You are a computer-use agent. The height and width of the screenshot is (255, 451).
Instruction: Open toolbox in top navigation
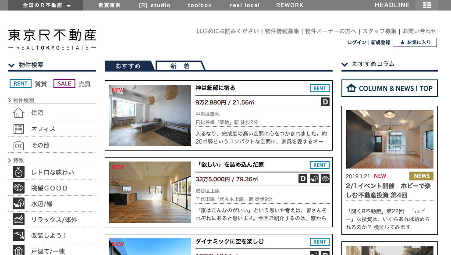[199, 5]
